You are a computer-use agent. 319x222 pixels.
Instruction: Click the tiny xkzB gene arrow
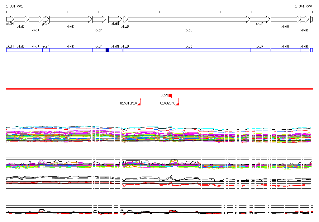pos(126,19)
